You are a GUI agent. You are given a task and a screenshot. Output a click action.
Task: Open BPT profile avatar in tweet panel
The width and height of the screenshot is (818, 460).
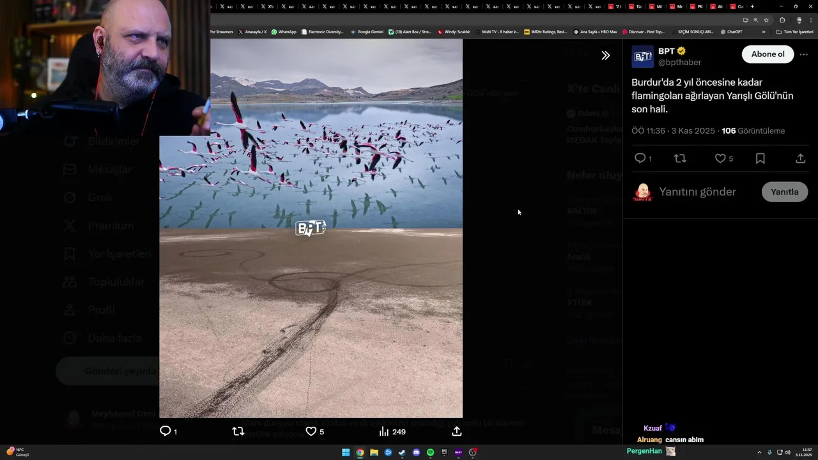coord(642,57)
